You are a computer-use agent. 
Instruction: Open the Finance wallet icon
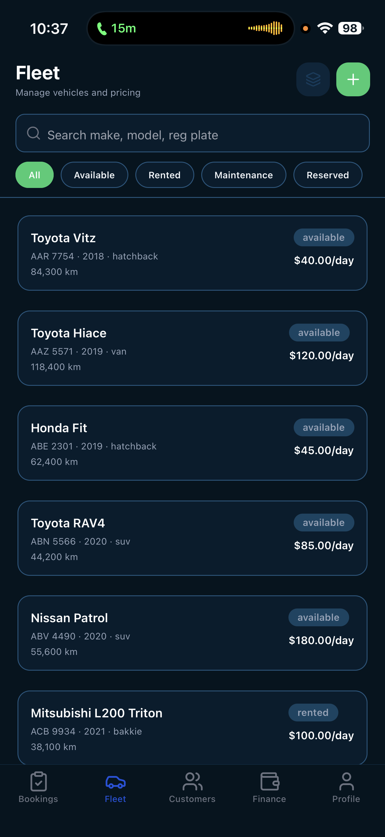coord(269,782)
